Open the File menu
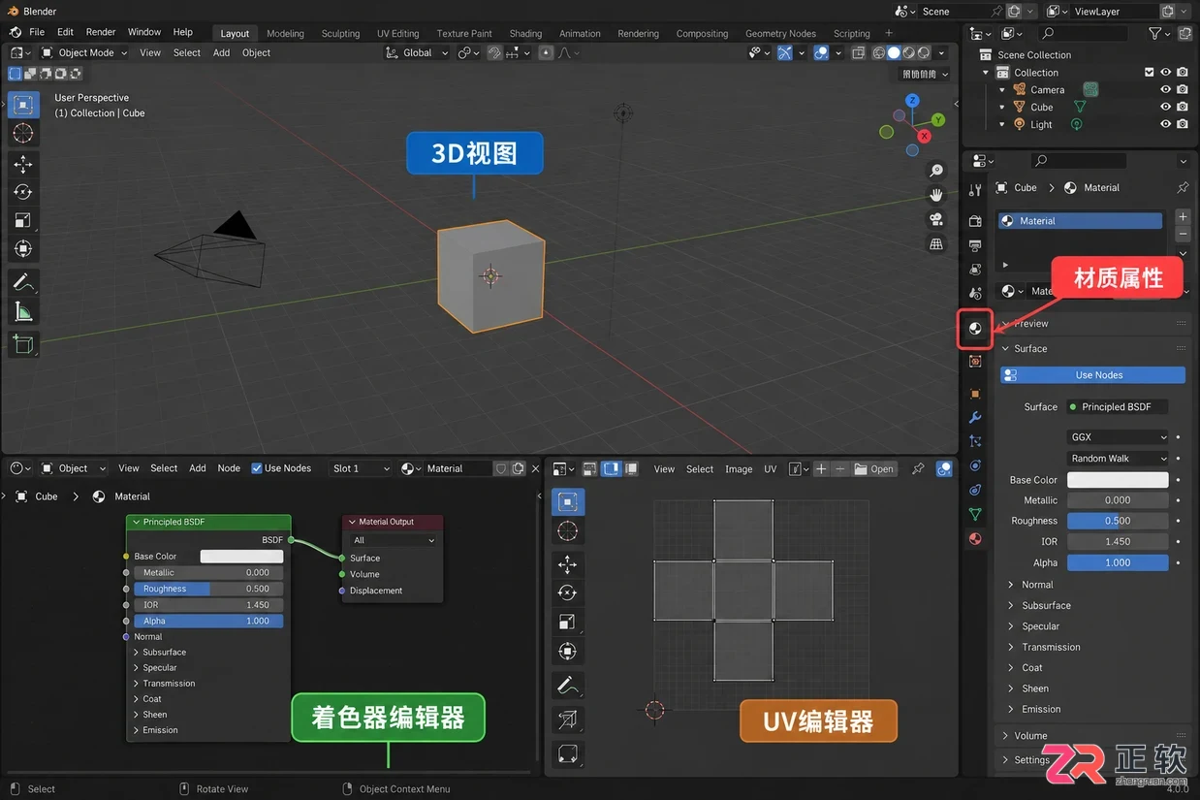 click(x=37, y=32)
